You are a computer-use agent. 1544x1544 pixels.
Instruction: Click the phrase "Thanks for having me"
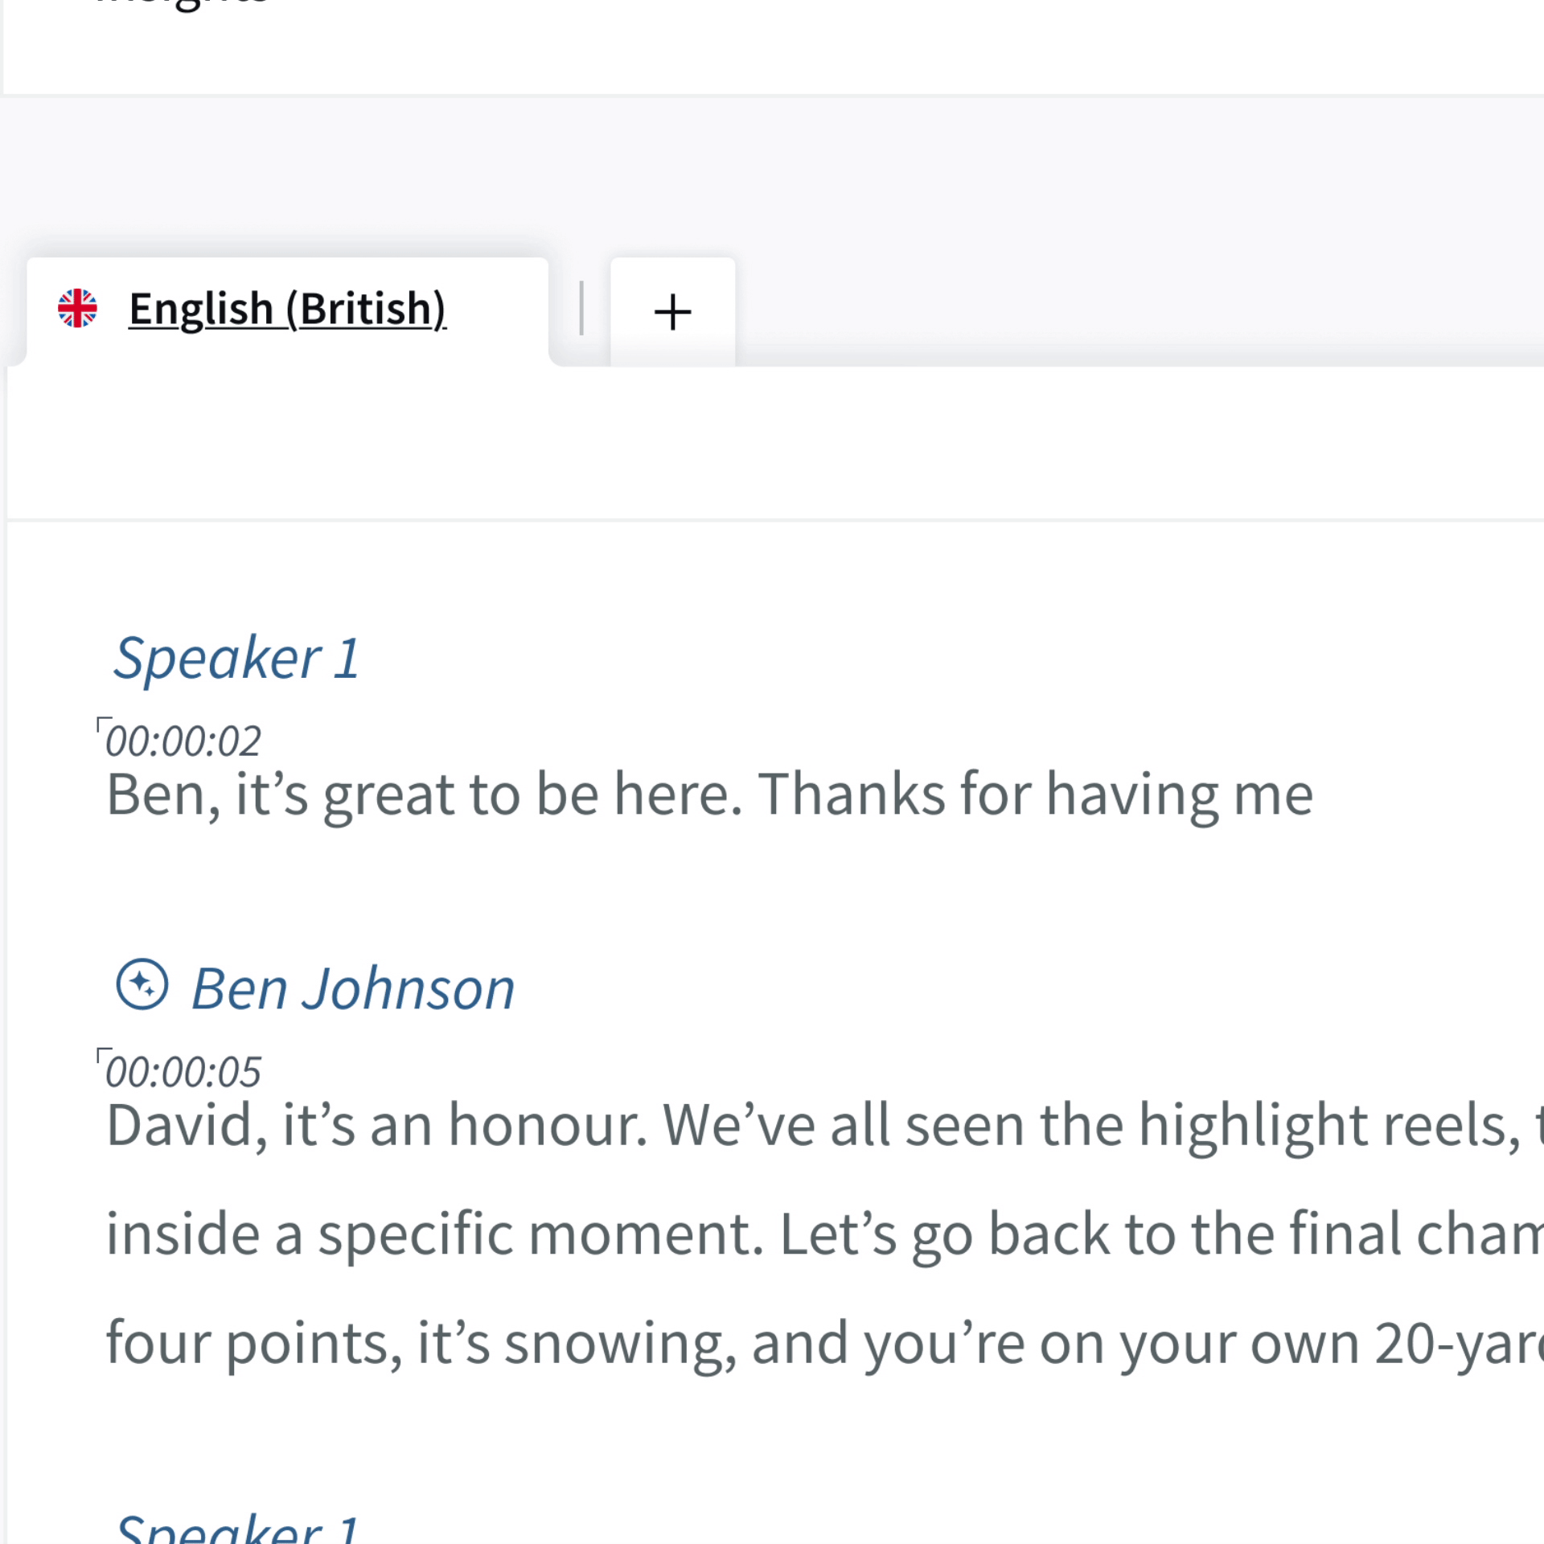(x=1035, y=795)
